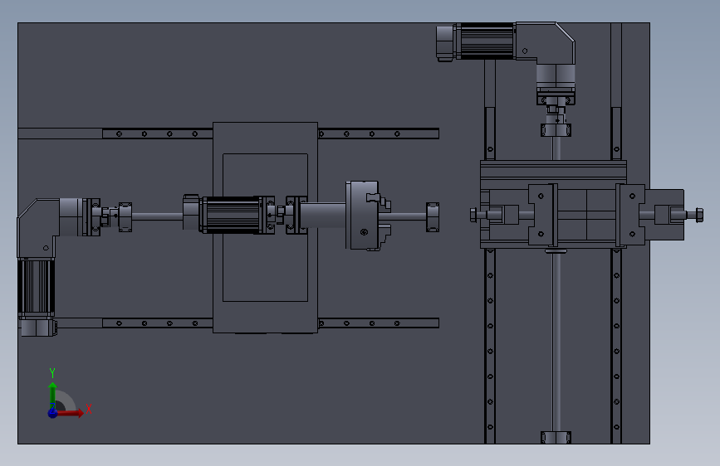Select the vertical ribbed servo motor at bottom left
This screenshot has width=720, height=466.
click(37, 287)
